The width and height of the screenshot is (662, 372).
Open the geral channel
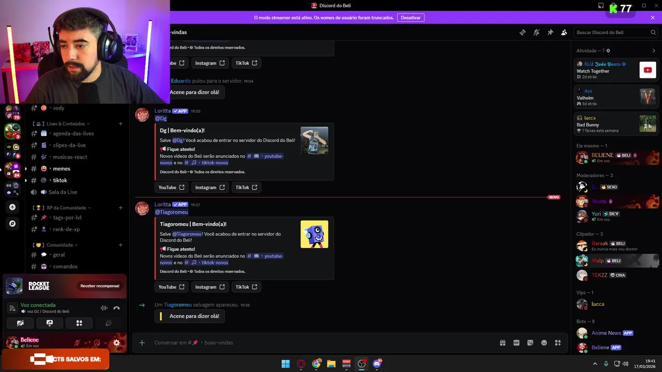pos(77,255)
